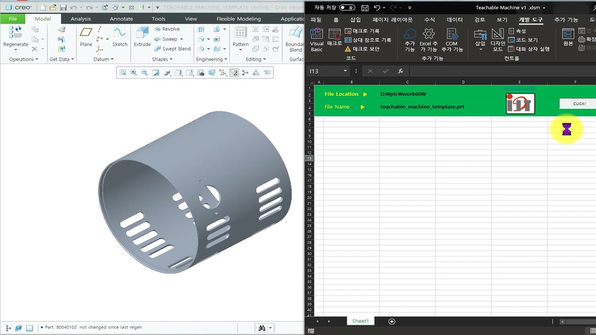596x335 pixels.
Task: Select the Plane datum tool
Action: (x=86, y=36)
